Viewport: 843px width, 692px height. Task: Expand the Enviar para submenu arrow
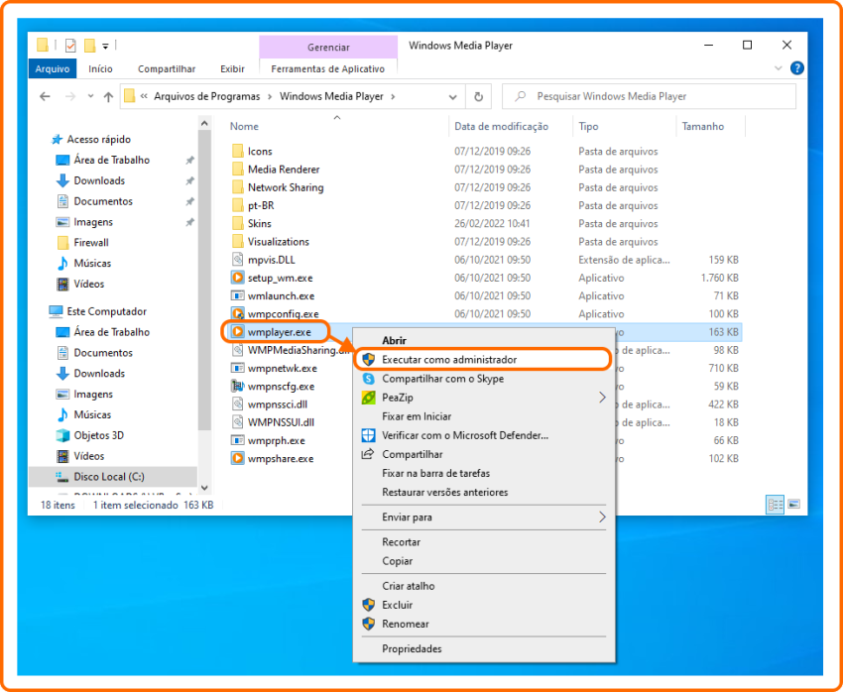click(x=602, y=517)
